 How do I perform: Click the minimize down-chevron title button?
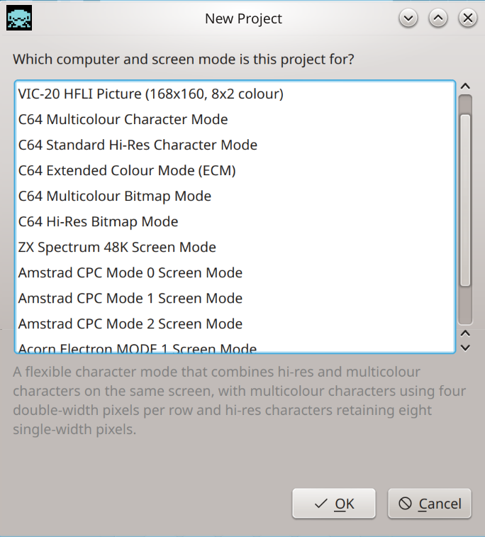(408, 18)
